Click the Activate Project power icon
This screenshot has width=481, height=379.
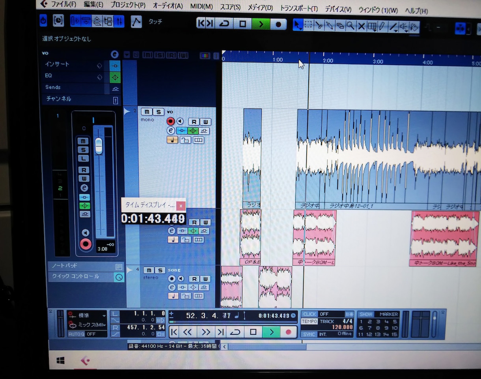(x=43, y=20)
